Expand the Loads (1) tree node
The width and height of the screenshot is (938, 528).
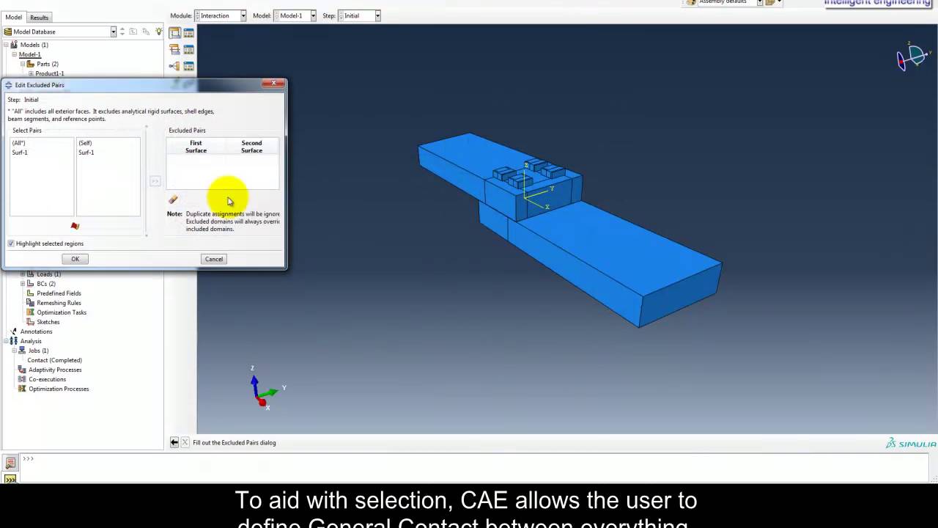pyautogui.click(x=22, y=274)
